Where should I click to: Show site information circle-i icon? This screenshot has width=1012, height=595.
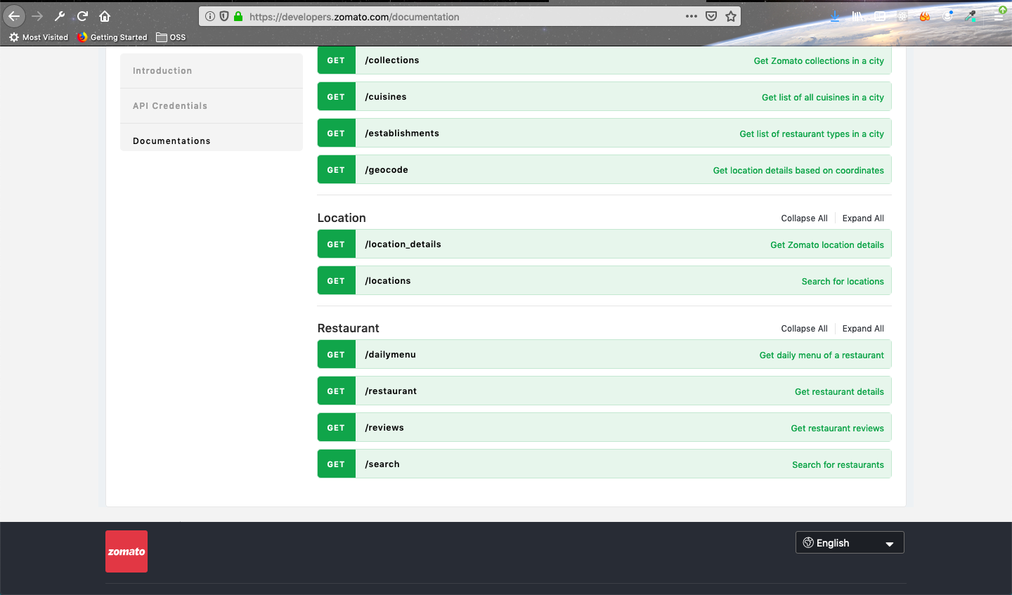coord(210,16)
